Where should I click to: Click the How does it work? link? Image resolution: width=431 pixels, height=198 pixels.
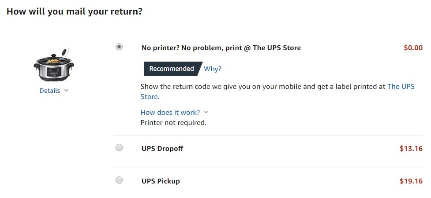(x=170, y=113)
